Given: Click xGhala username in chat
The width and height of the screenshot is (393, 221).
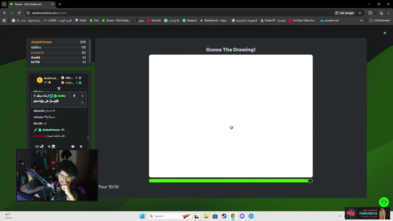Looking at the screenshot, I should (38, 117).
